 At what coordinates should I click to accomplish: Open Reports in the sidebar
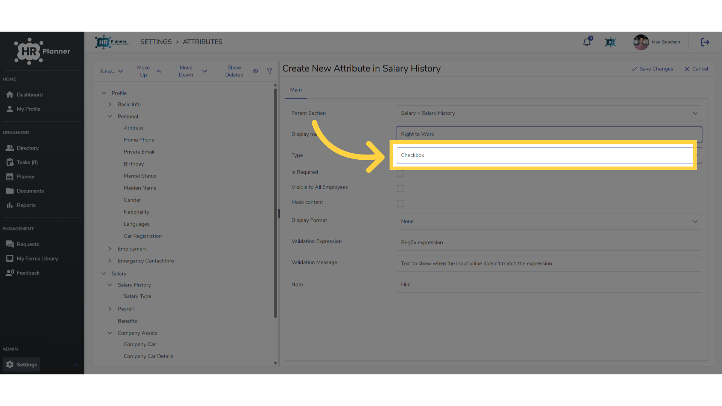coord(21,205)
